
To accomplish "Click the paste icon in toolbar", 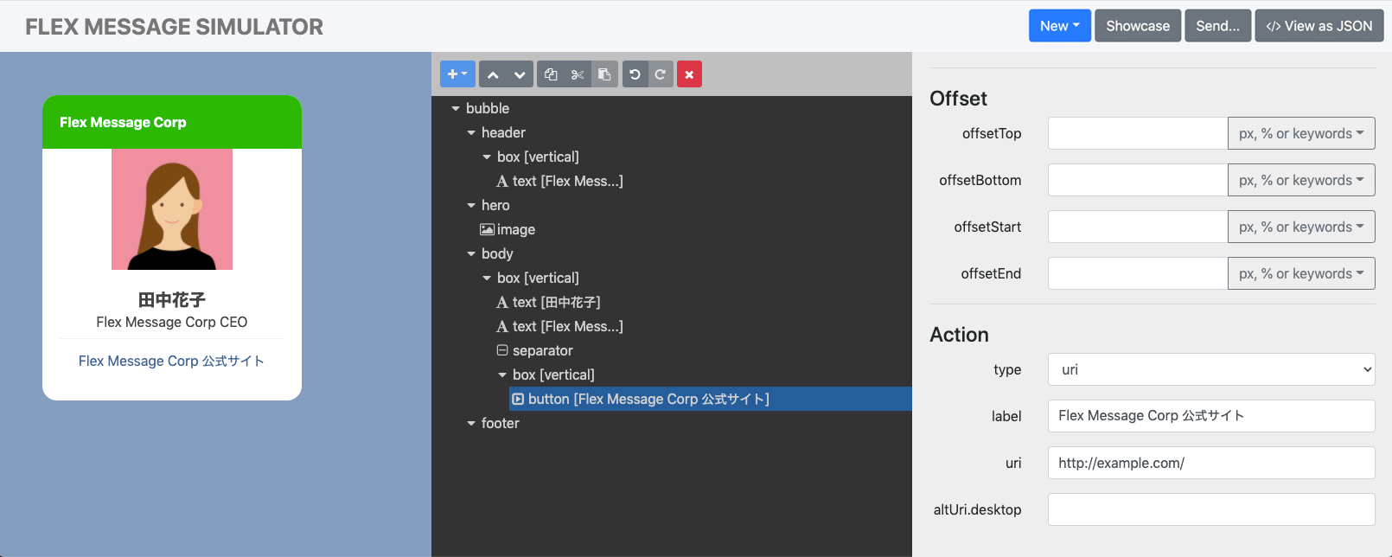I will pyautogui.click(x=604, y=74).
